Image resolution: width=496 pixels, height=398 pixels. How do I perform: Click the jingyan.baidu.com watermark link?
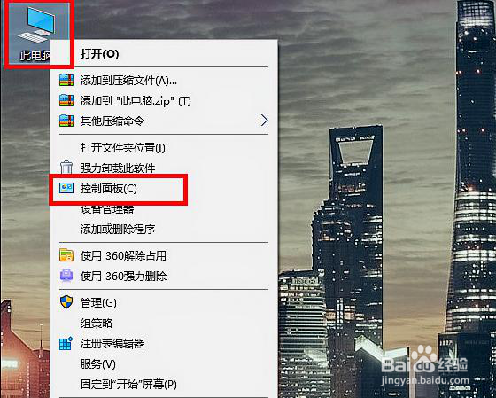point(425,380)
